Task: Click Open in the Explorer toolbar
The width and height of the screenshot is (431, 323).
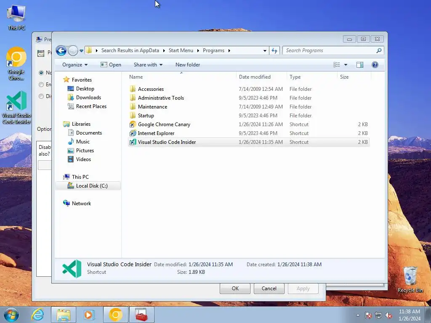Action: [x=111, y=65]
